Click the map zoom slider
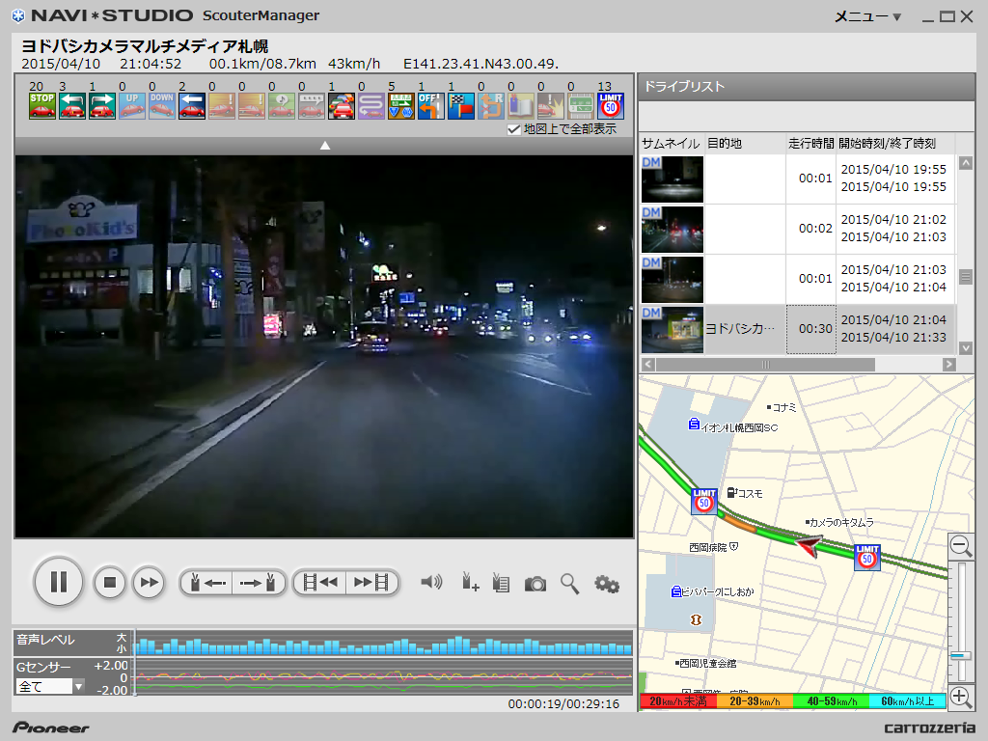This screenshot has height=741, width=988. [x=960, y=654]
